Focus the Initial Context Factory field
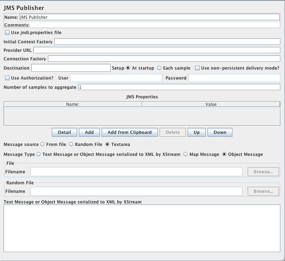This screenshot has height=261, width=285. 167,42
